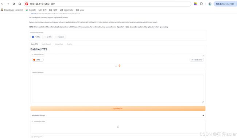Click the orange Synthesize button
This screenshot has width=237, height=138.
click(x=118, y=108)
